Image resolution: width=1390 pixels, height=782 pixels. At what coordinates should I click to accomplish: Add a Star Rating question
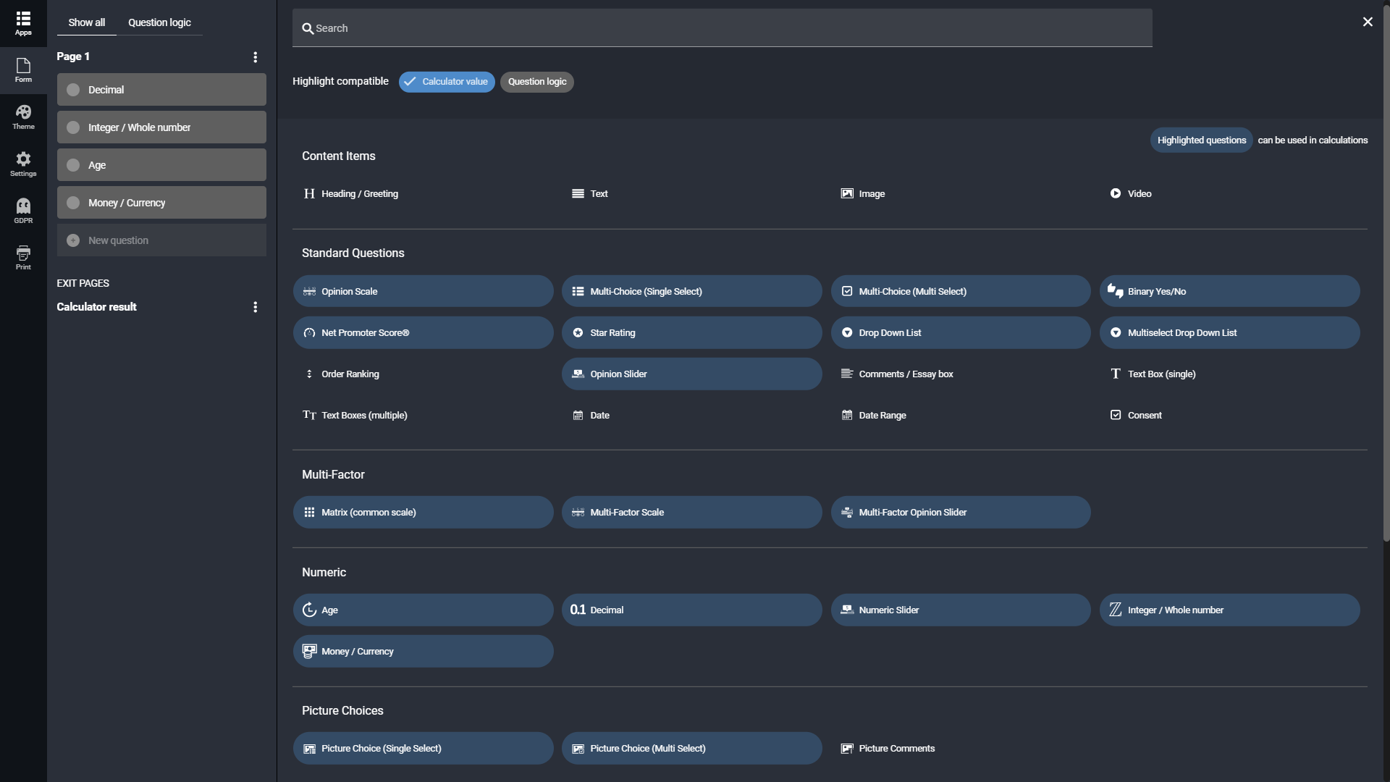[691, 333]
